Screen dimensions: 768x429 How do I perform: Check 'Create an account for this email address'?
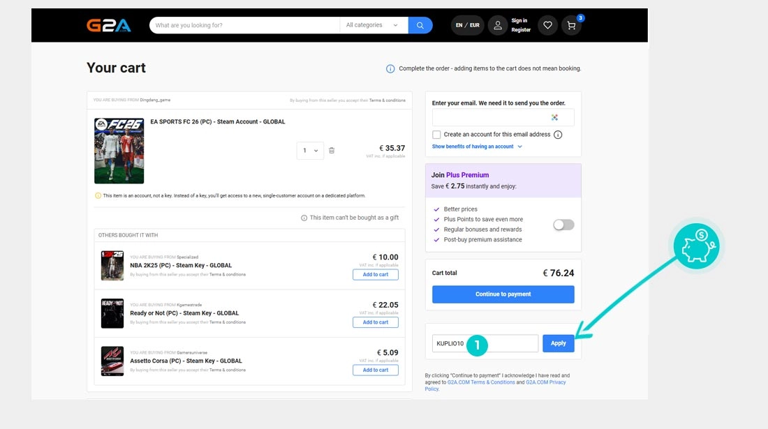pyautogui.click(x=436, y=135)
